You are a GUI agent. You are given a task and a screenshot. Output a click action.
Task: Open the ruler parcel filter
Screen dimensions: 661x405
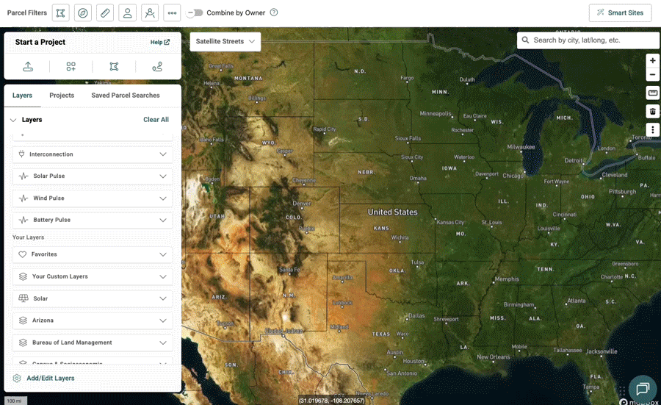[105, 13]
